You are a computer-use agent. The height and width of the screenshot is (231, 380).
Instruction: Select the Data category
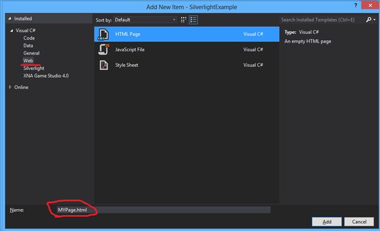click(28, 46)
